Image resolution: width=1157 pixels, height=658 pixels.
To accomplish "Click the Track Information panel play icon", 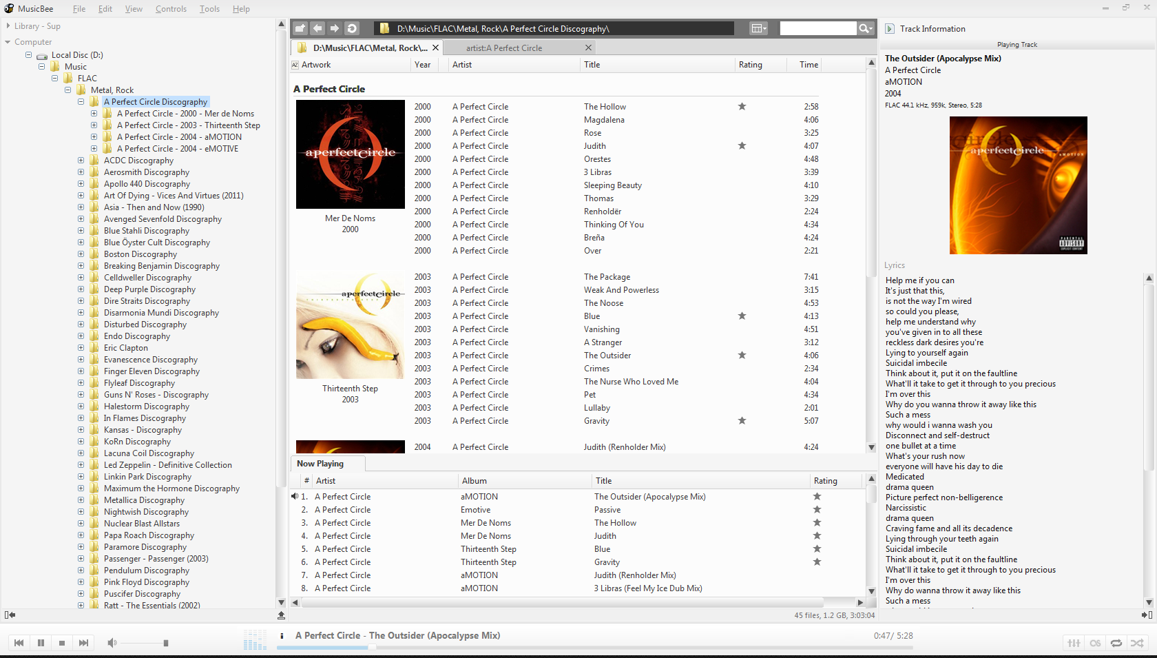I will tap(889, 28).
